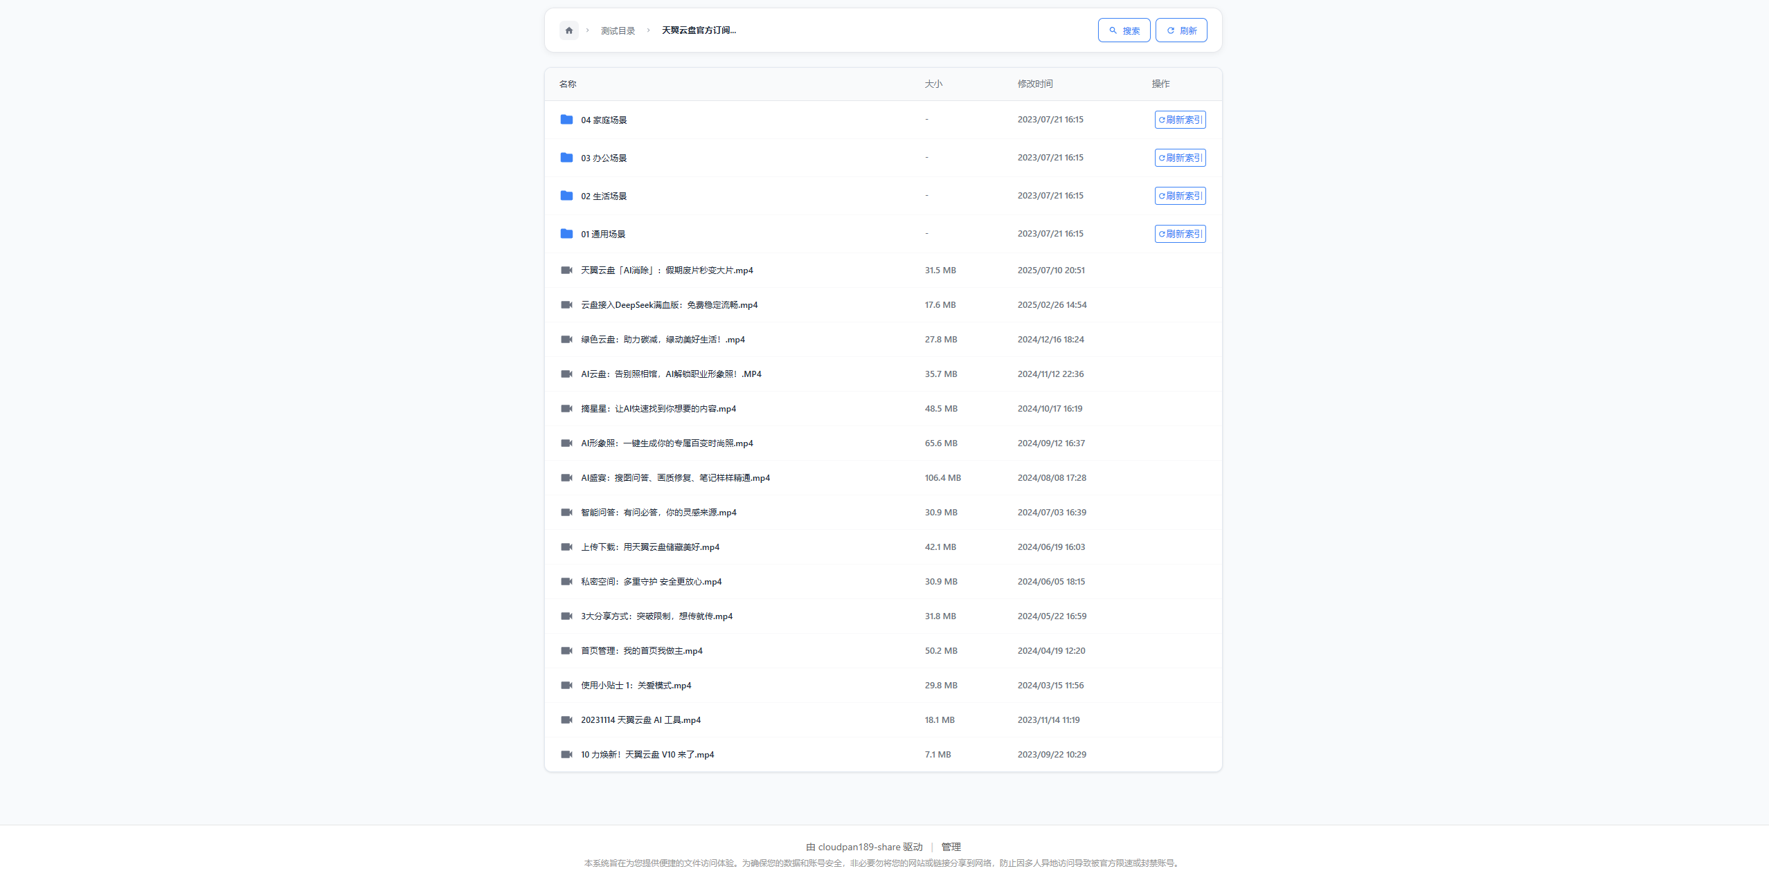Click video icon for 首页管理 mp4

[566, 651]
